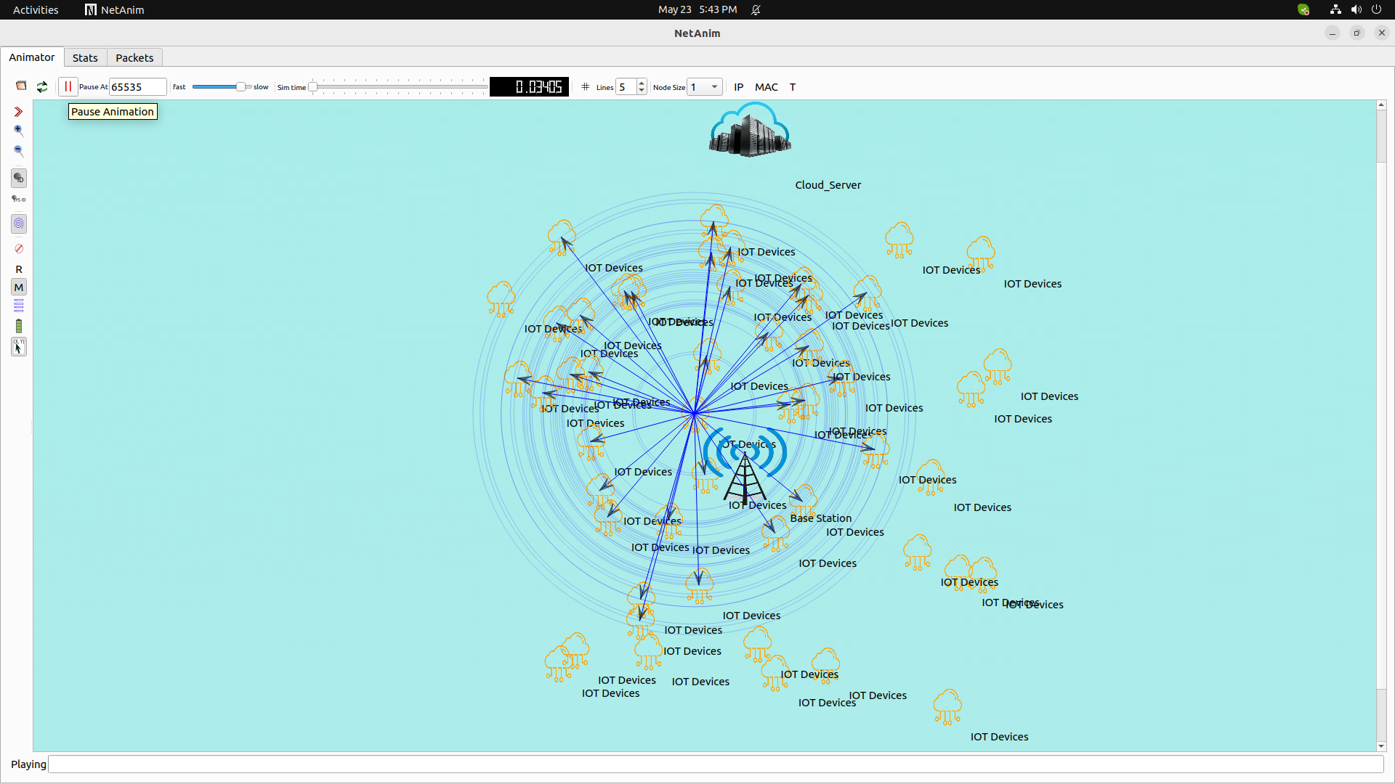
Task: Toggle the wireless circles spiral button
Action: point(19,224)
